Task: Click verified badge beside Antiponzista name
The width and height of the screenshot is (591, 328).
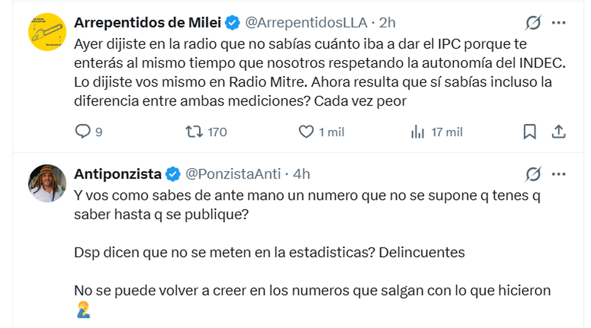Action: pos(172,174)
